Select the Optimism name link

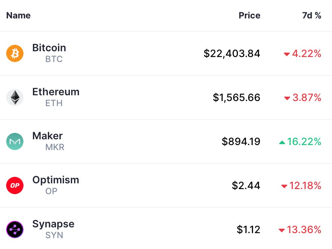coord(56,180)
